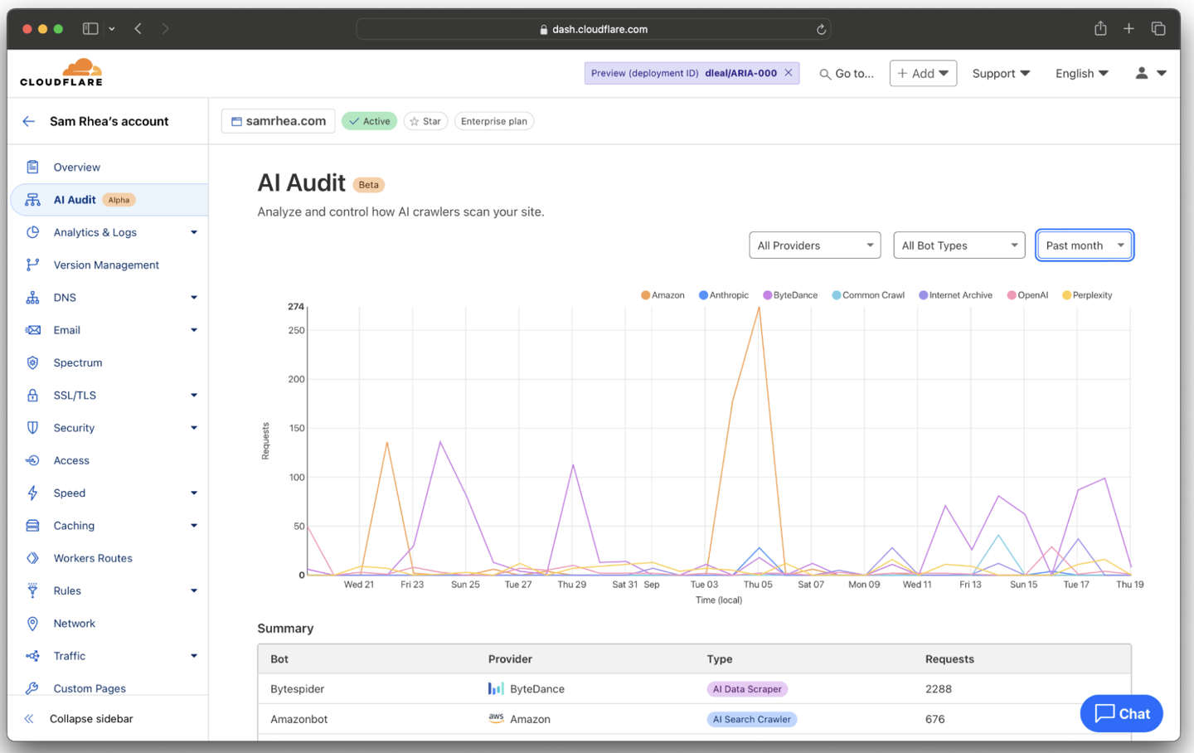Click the Cloudflare logo
The image size is (1194, 753).
pyautogui.click(x=61, y=73)
